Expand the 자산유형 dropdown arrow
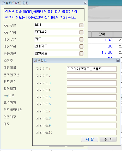The image size is (122, 151). pyautogui.click(x=81, y=32)
